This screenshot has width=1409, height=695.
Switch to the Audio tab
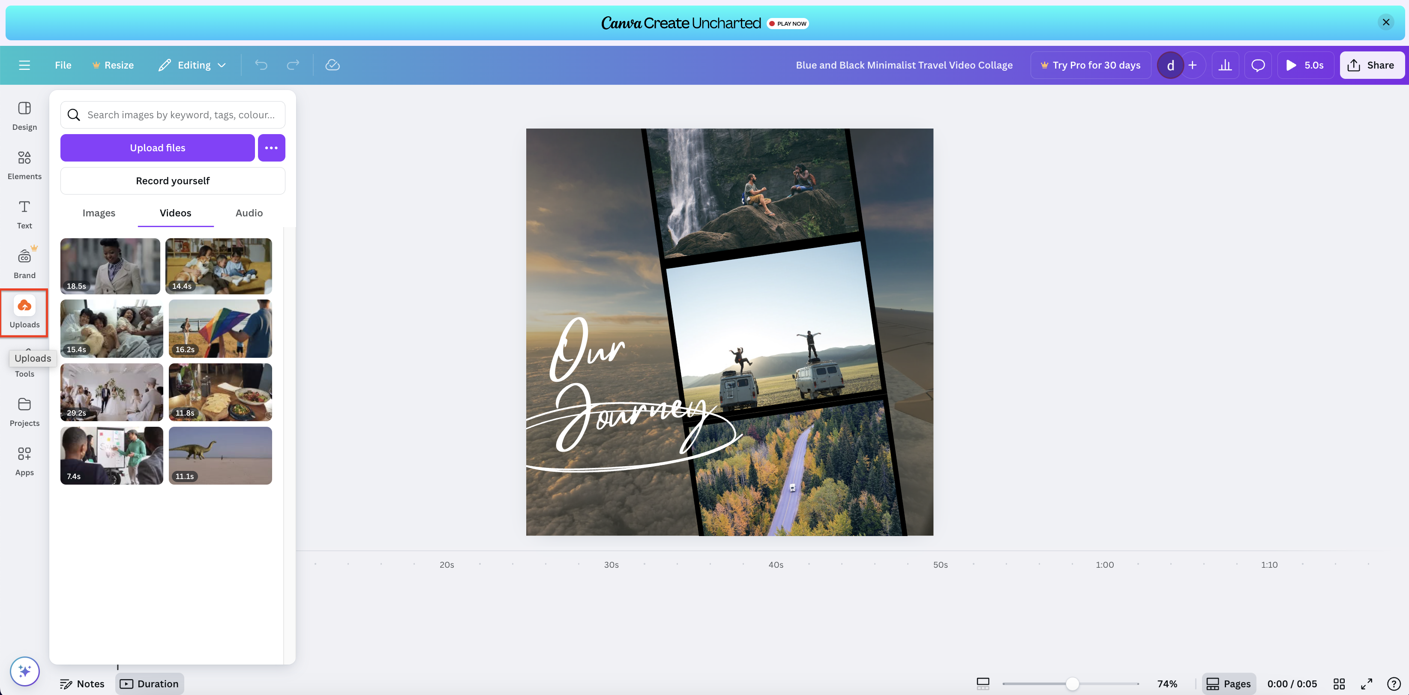pyautogui.click(x=249, y=213)
